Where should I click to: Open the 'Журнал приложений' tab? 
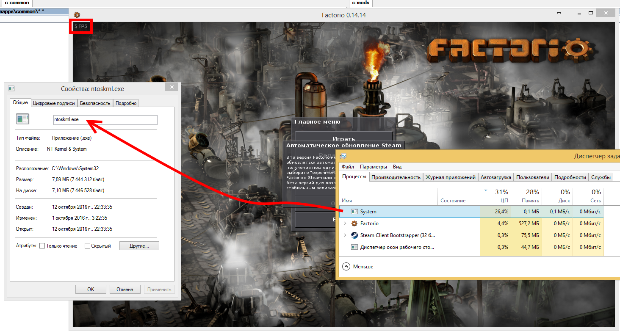point(450,177)
